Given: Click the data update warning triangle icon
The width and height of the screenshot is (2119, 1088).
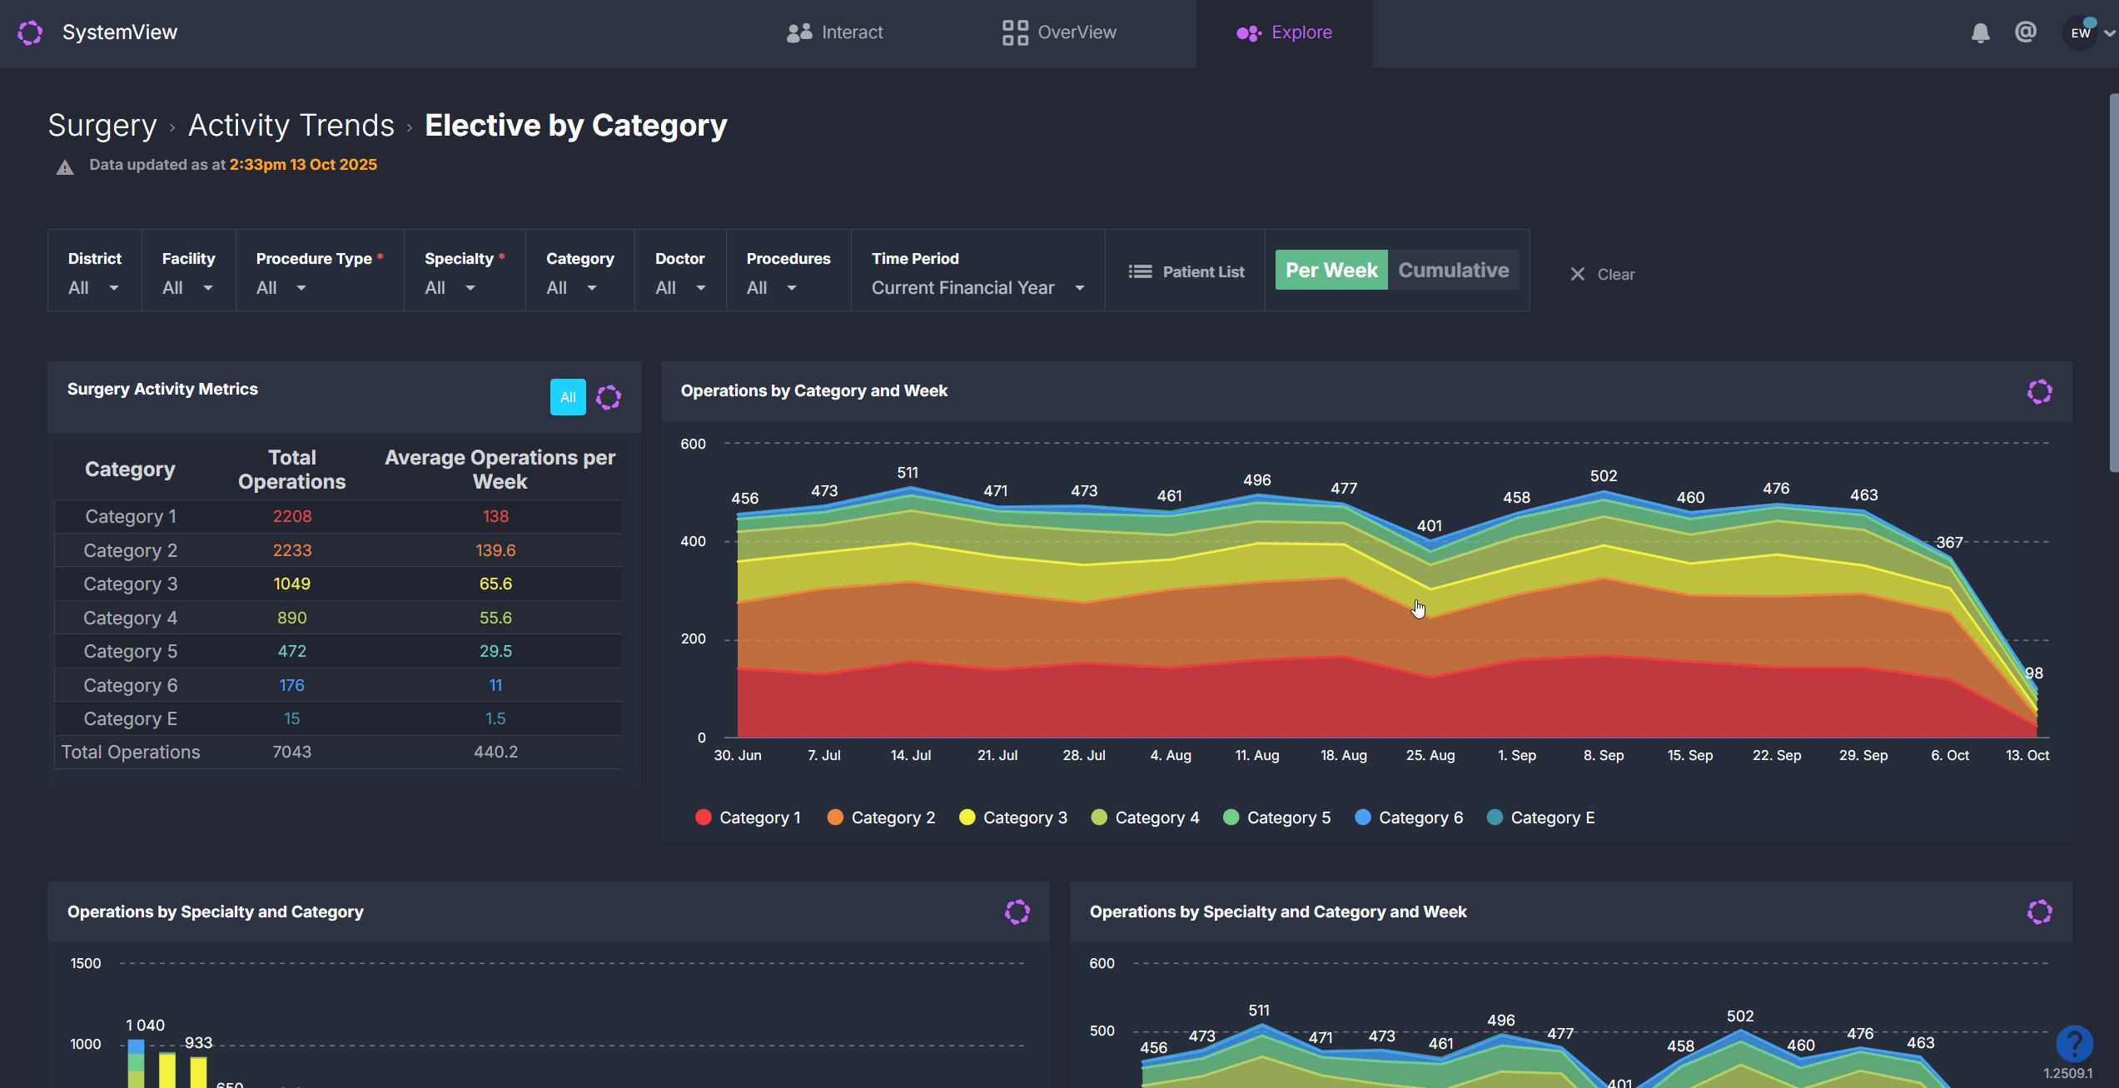Looking at the screenshot, I should [65, 167].
